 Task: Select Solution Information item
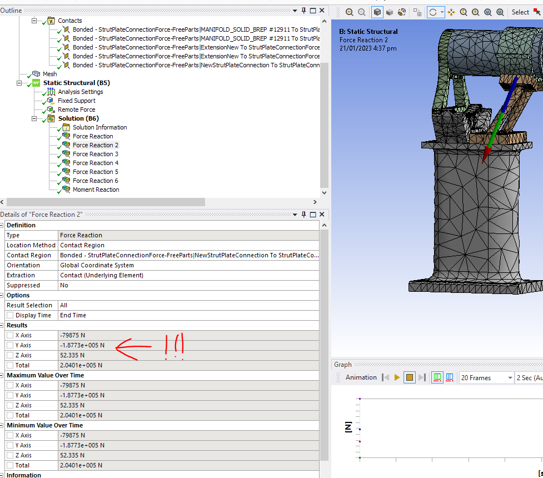(99, 127)
